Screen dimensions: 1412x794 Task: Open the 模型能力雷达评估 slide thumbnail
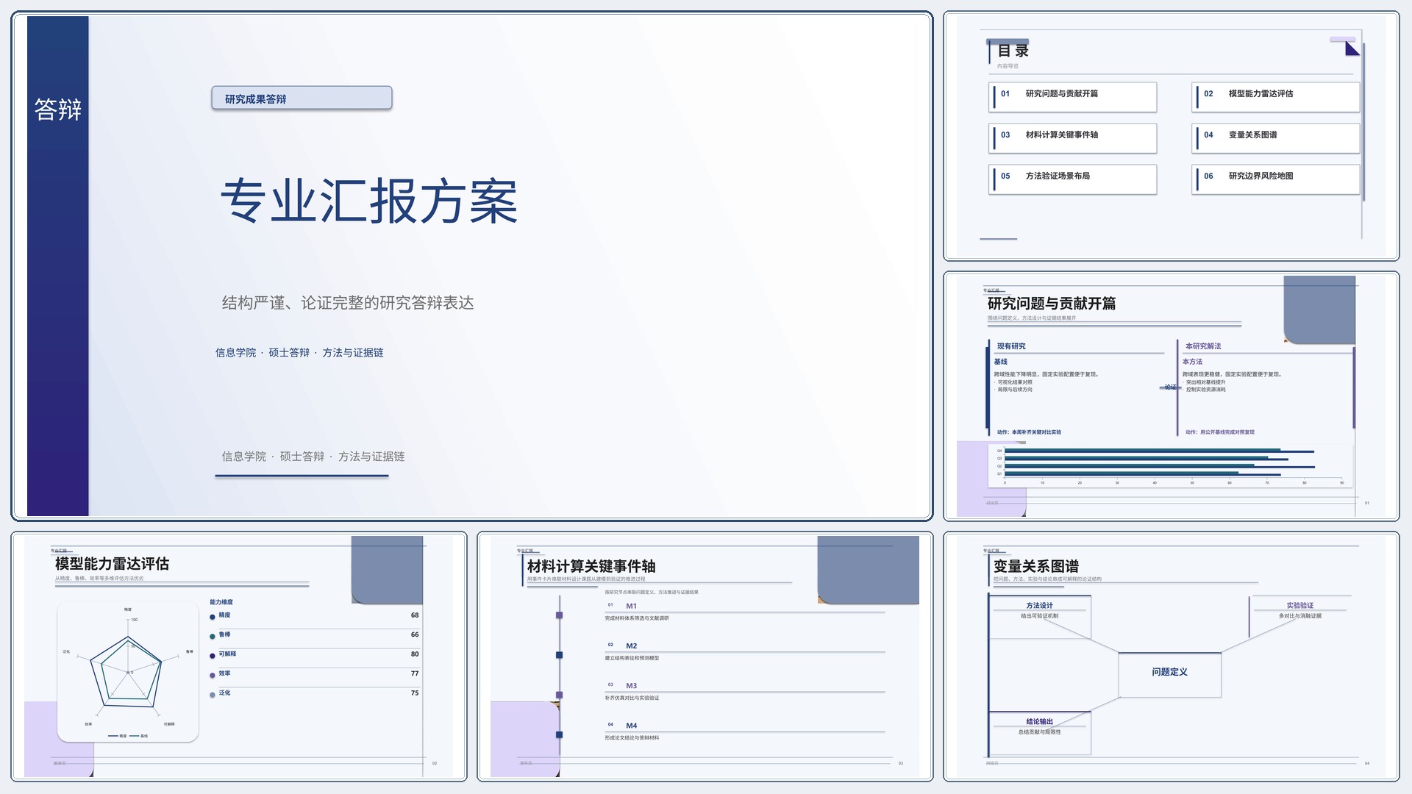coord(239,657)
